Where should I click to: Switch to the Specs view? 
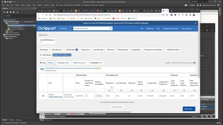point(51,62)
